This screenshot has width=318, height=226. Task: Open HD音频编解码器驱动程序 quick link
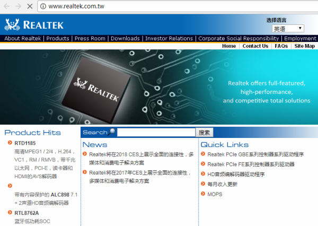coord(236,175)
